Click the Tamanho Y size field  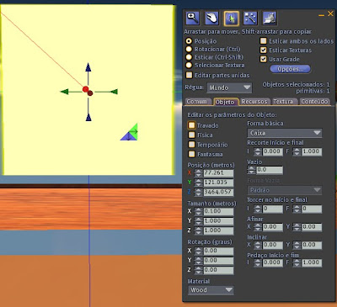[x=218, y=221]
